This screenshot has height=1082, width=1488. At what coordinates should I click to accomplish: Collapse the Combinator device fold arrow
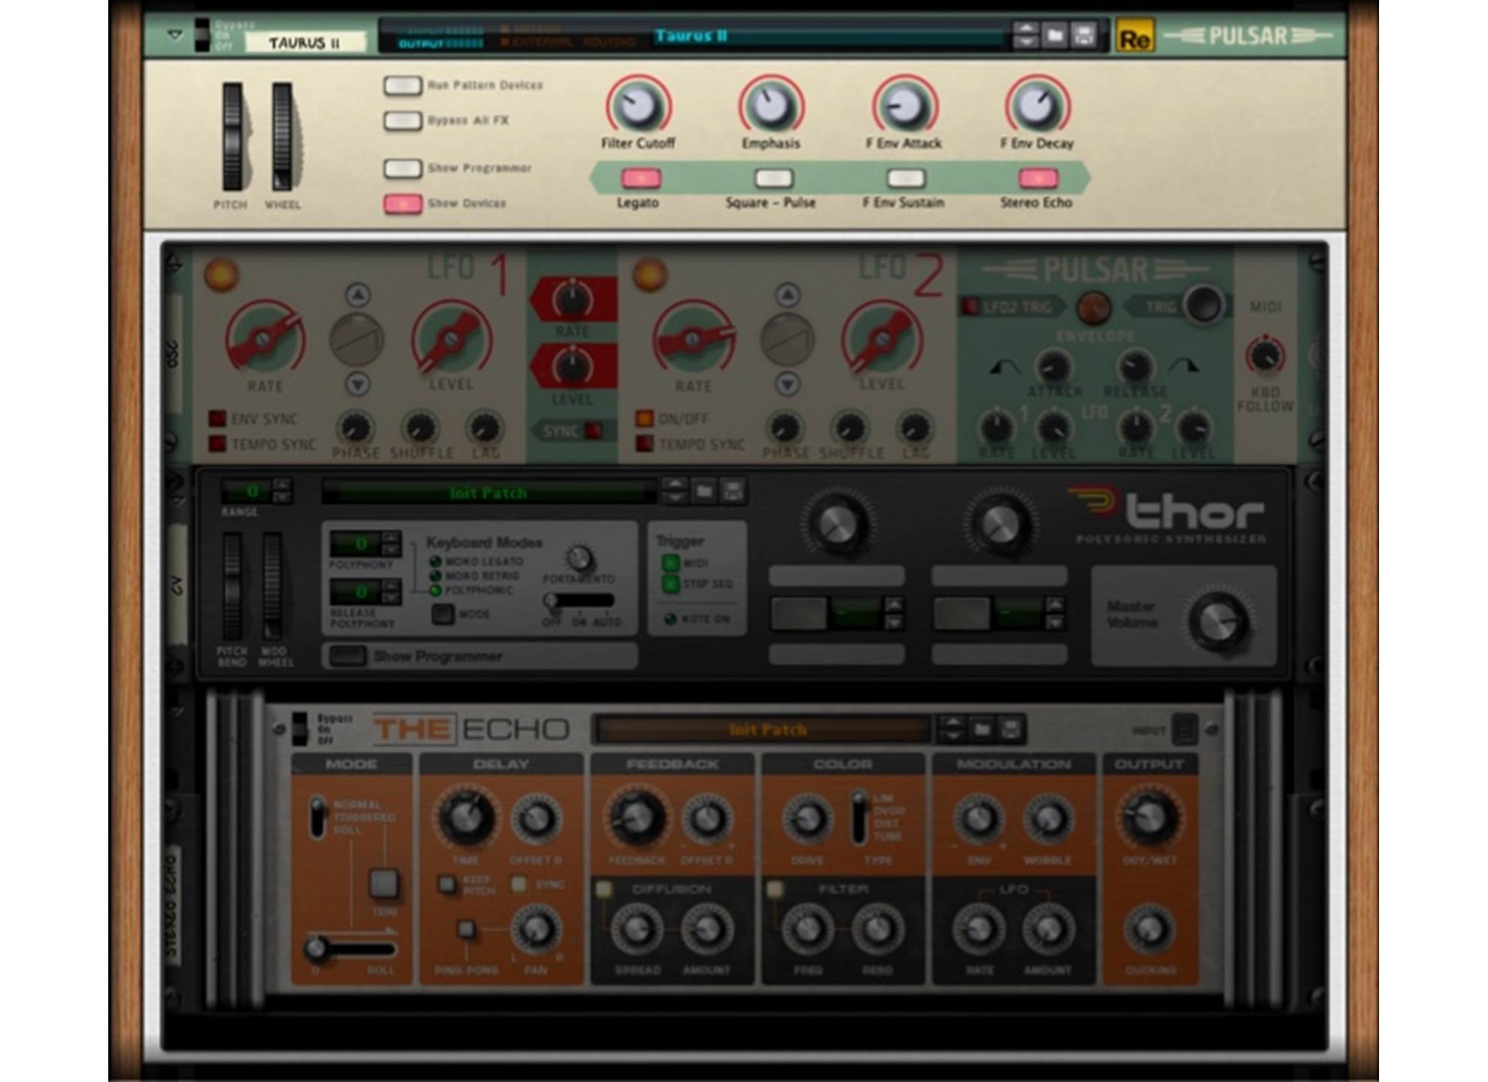tap(174, 35)
